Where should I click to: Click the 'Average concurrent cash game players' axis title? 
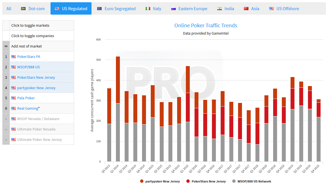click(92, 100)
